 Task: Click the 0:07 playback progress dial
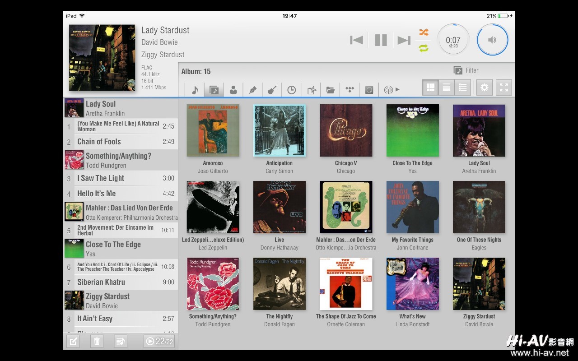453,40
